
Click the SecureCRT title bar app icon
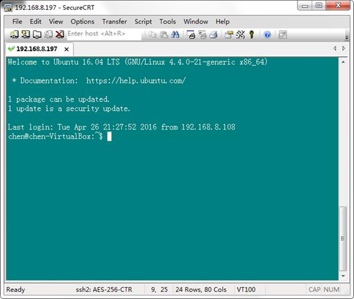click(x=8, y=7)
